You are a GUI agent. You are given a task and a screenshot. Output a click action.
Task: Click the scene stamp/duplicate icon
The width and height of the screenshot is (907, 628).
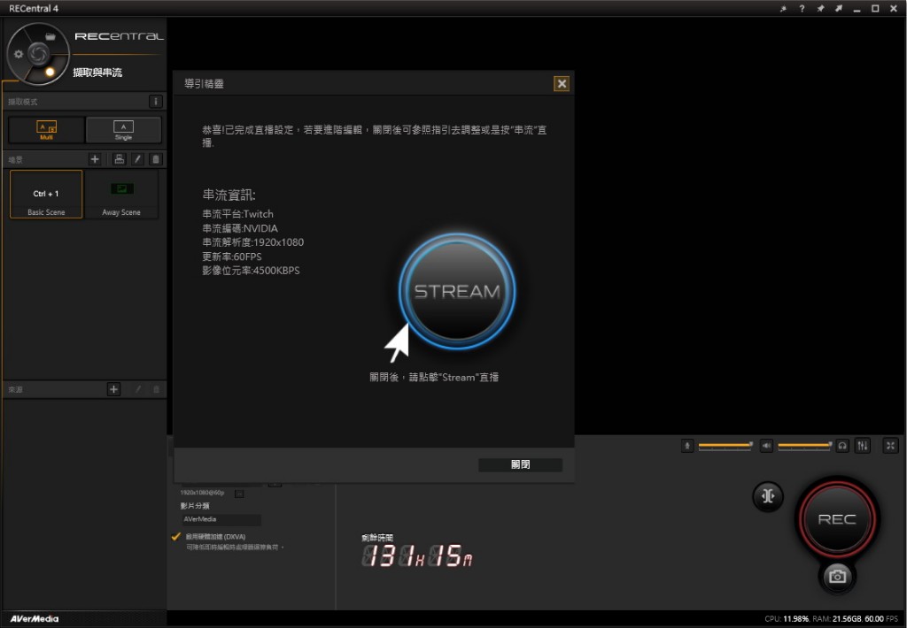click(x=120, y=159)
